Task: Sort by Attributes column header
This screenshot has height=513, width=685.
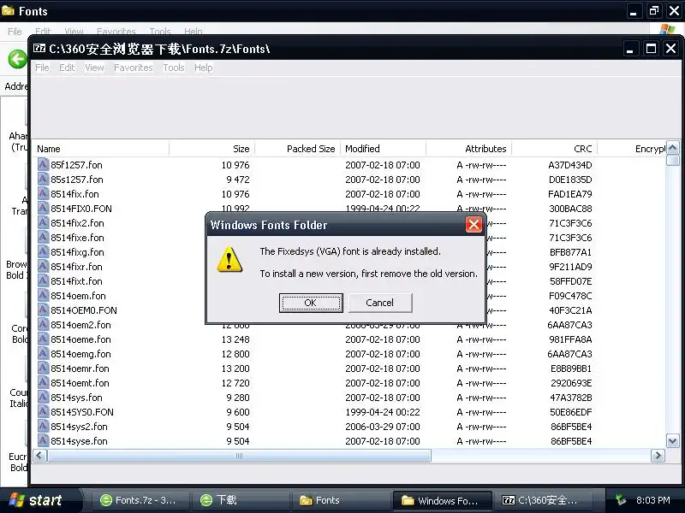Action: [468, 149]
